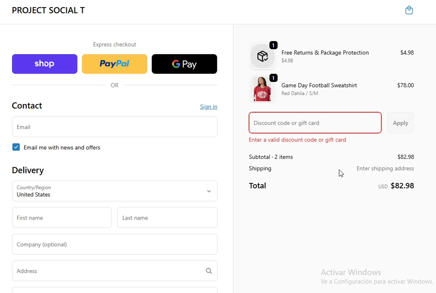The width and height of the screenshot is (436, 293).
Task: Select the Last name field
Action: tap(167, 218)
